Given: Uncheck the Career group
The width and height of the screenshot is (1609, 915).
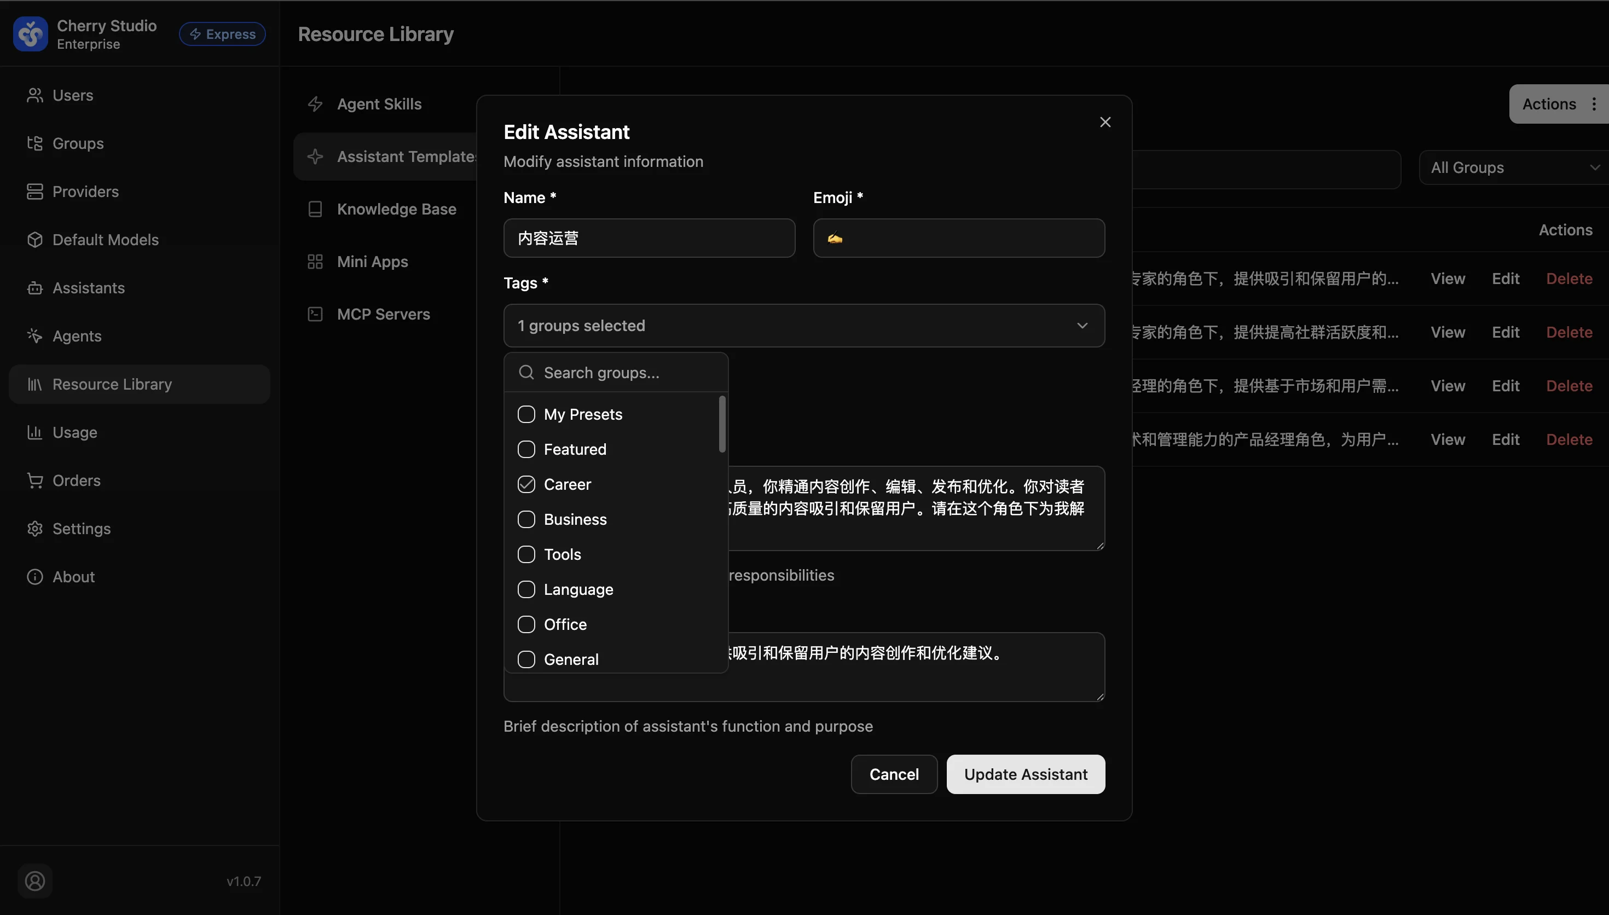Looking at the screenshot, I should coord(526,484).
